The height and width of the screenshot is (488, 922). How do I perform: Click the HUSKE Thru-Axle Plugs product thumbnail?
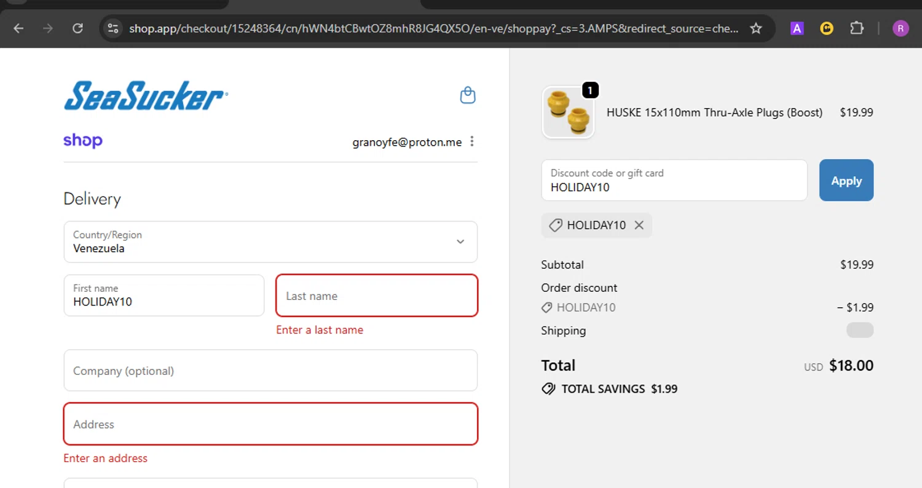pyautogui.click(x=568, y=112)
